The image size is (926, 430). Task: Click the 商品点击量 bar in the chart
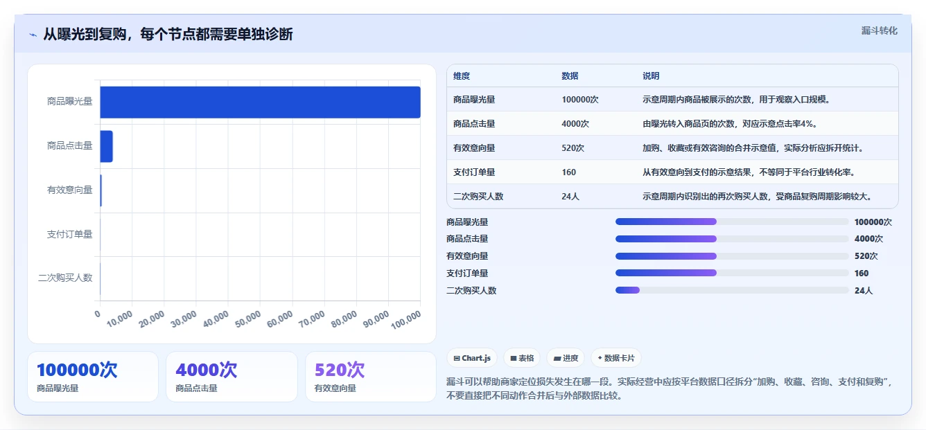pyautogui.click(x=106, y=146)
